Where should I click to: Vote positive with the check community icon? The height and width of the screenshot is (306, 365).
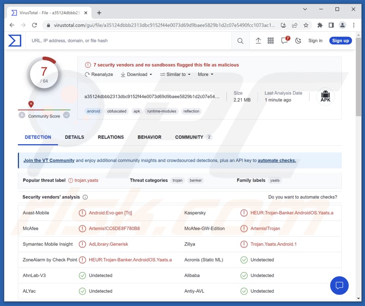pyautogui.click(x=67, y=115)
